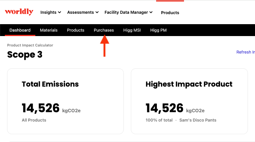Click the Highest Impact Product card title
Viewport: 255px width, 142px height.
[189, 84]
